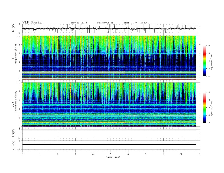
Task: Click the 'Time (min)' axis label
Action: coord(113,157)
